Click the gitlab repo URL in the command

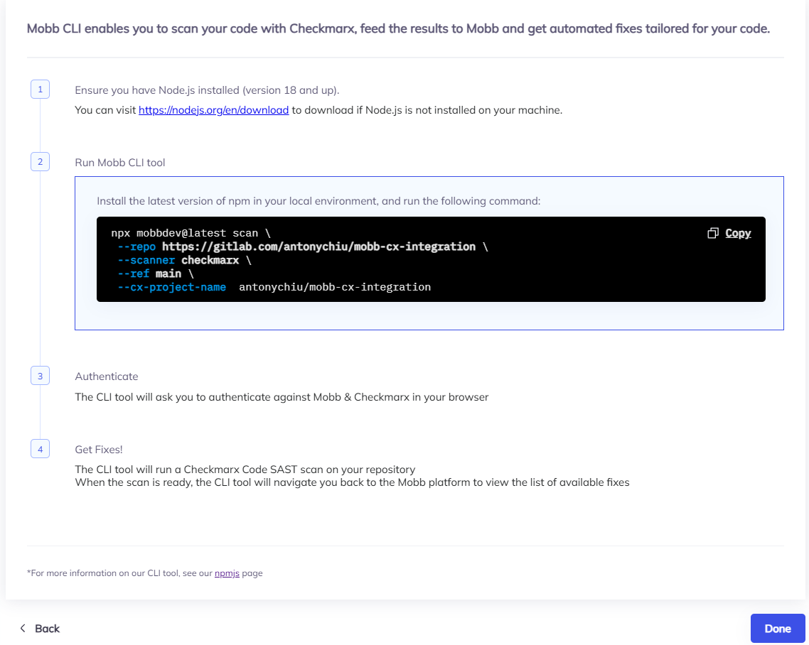[x=318, y=246]
